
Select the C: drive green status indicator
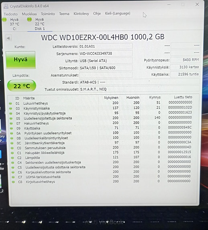click(4, 20)
